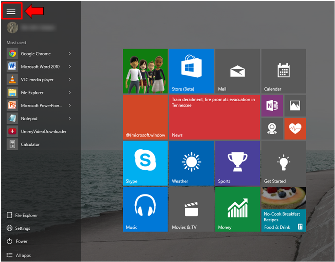Open the Weather tile
335x262 pixels.
pyautogui.click(x=191, y=163)
